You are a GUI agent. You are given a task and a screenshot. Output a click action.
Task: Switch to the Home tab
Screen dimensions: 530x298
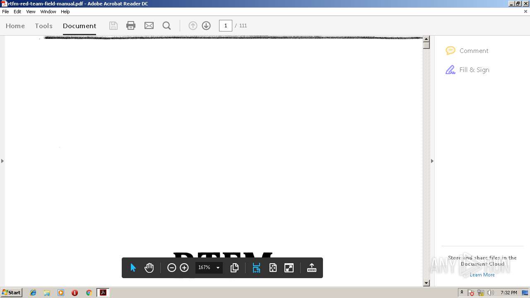point(15,26)
